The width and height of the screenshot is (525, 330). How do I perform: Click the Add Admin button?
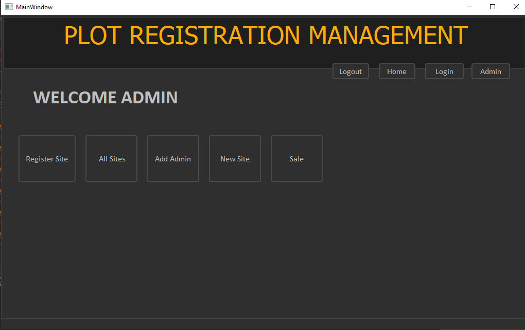point(173,158)
